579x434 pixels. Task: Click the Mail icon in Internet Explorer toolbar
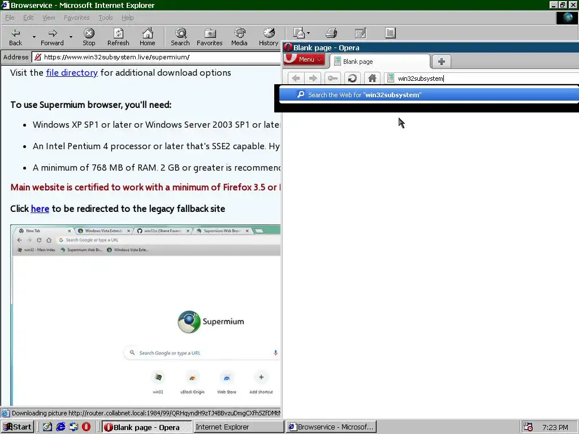click(x=299, y=33)
